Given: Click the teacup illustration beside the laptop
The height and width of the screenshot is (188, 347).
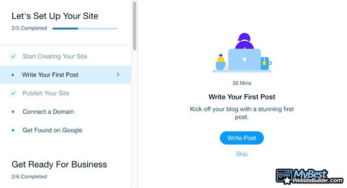Looking at the screenshot, I should click(x=266, y=63).
